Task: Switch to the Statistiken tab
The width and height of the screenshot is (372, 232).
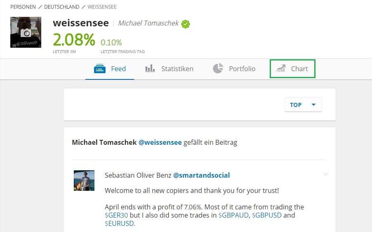Action: pos(177,69)
